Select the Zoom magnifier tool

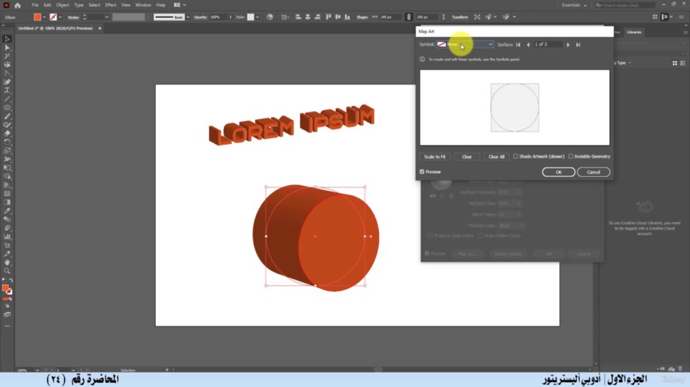(7, 271)
